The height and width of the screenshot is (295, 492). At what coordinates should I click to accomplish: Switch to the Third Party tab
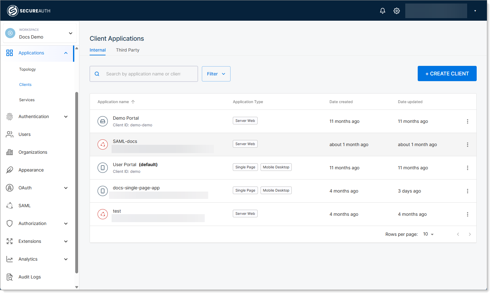coord(128,50)
